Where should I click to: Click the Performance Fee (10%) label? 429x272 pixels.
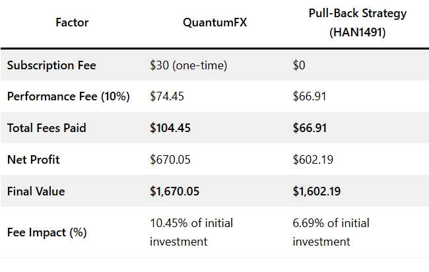68,96
